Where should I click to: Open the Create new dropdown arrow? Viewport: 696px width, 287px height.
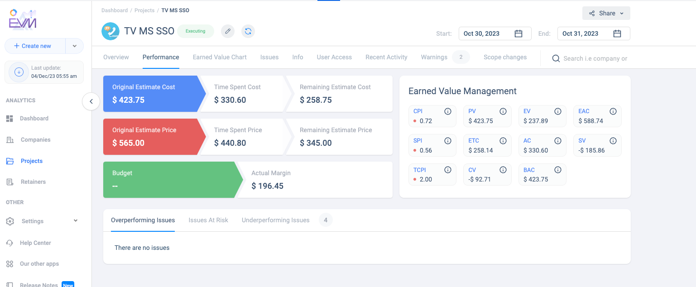coord(75,46)
